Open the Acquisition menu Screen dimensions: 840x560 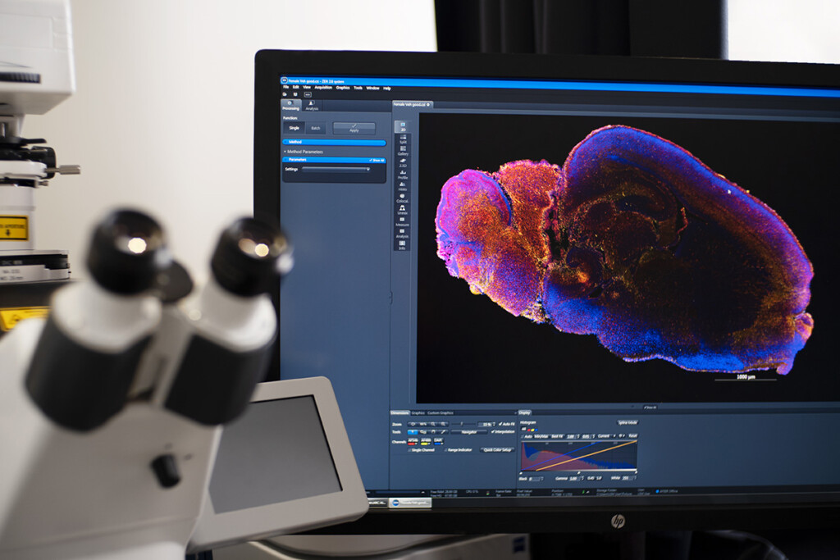click(x=324, y=88)
